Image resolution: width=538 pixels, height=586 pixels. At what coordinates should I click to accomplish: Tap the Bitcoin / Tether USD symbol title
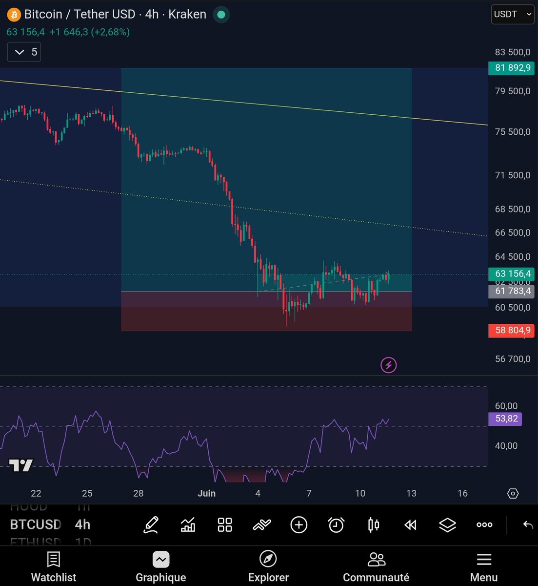coord(80,14)
